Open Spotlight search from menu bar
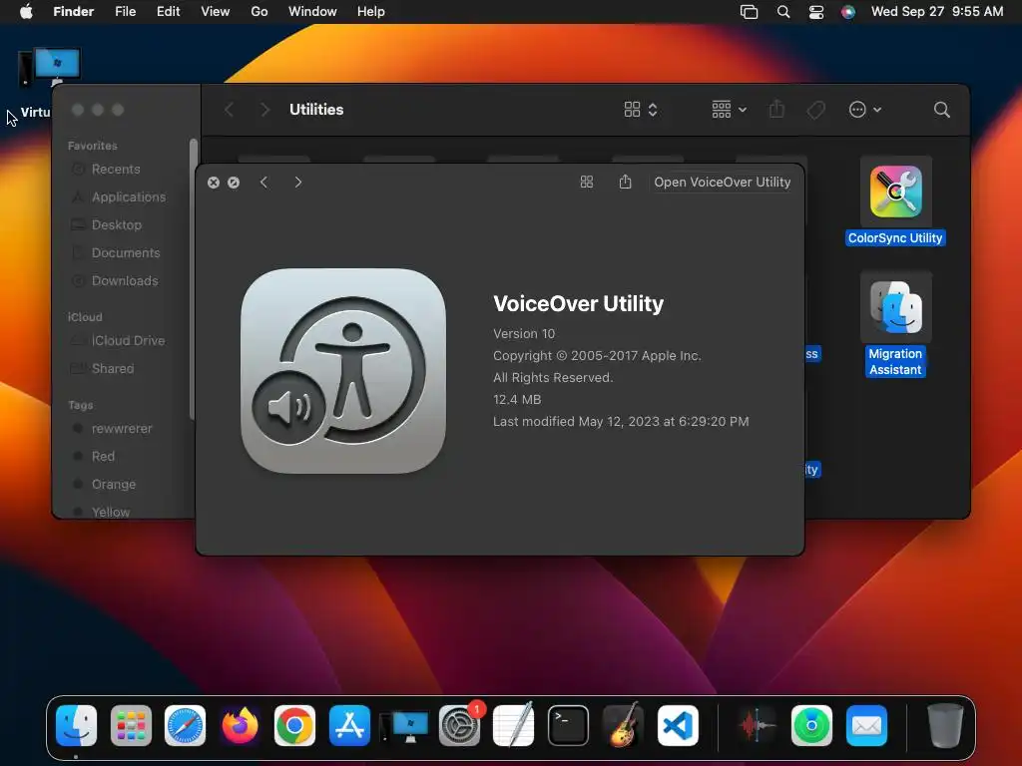 783,12
